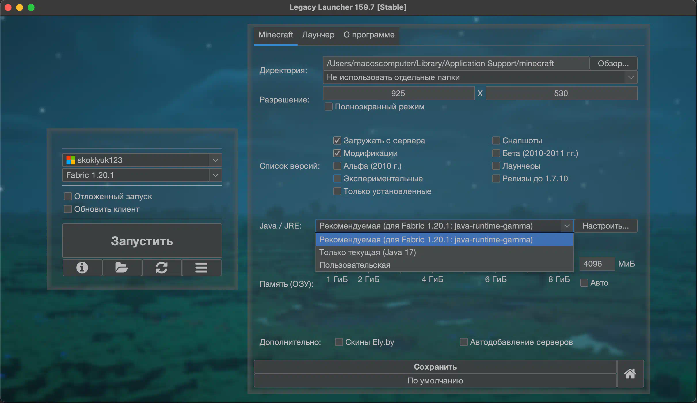Image resolution: width=697 pixels, height=403 pixels.
Task: Open the hamburger menu icon button
Action: pyautogui.click(x=201, y=268)
